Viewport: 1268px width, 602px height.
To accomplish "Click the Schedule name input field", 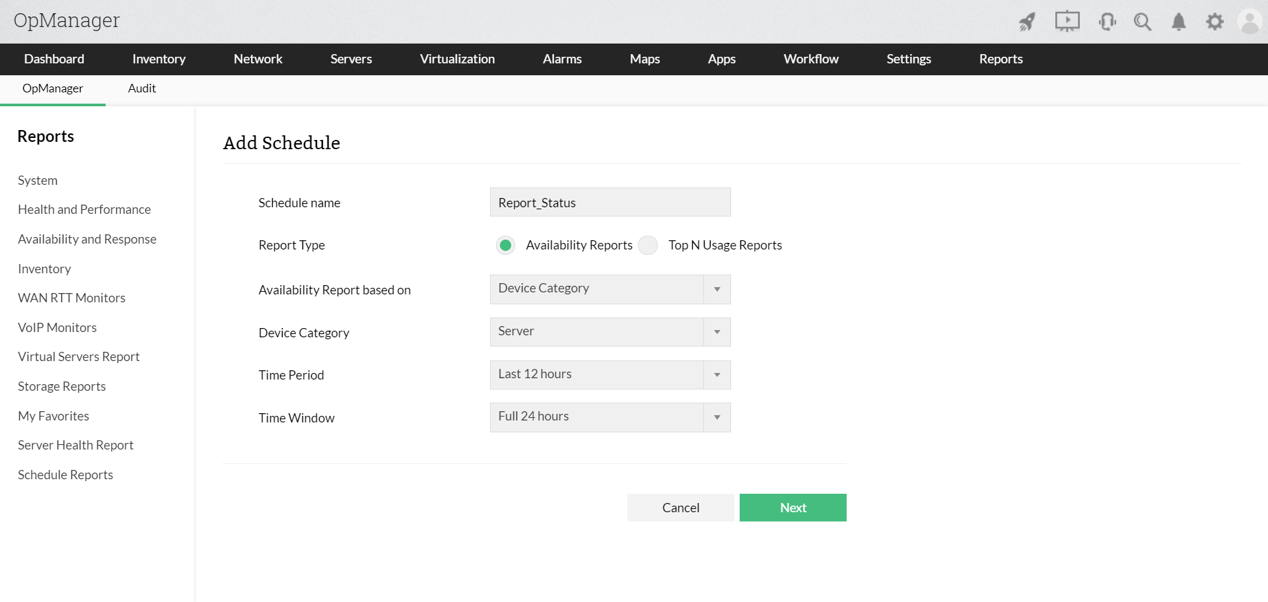I will click(610, 202).
